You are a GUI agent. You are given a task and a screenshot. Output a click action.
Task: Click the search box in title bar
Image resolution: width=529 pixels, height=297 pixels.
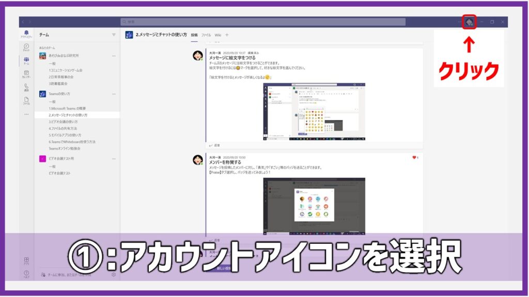coord(262,22)
